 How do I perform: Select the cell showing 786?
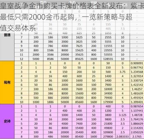click(x=50, y=46)
